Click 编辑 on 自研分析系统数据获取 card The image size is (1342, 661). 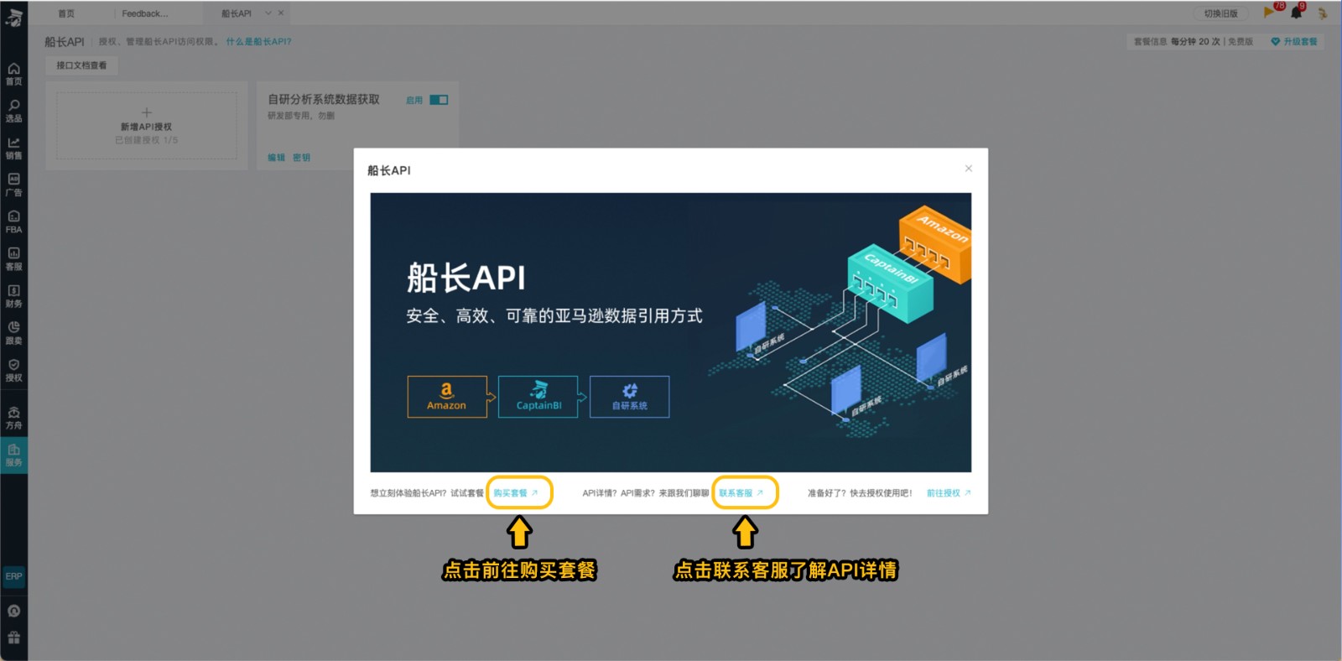point(276,158)
